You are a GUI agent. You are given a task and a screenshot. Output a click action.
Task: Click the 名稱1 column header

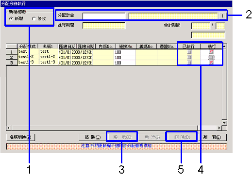pos(48,47)
